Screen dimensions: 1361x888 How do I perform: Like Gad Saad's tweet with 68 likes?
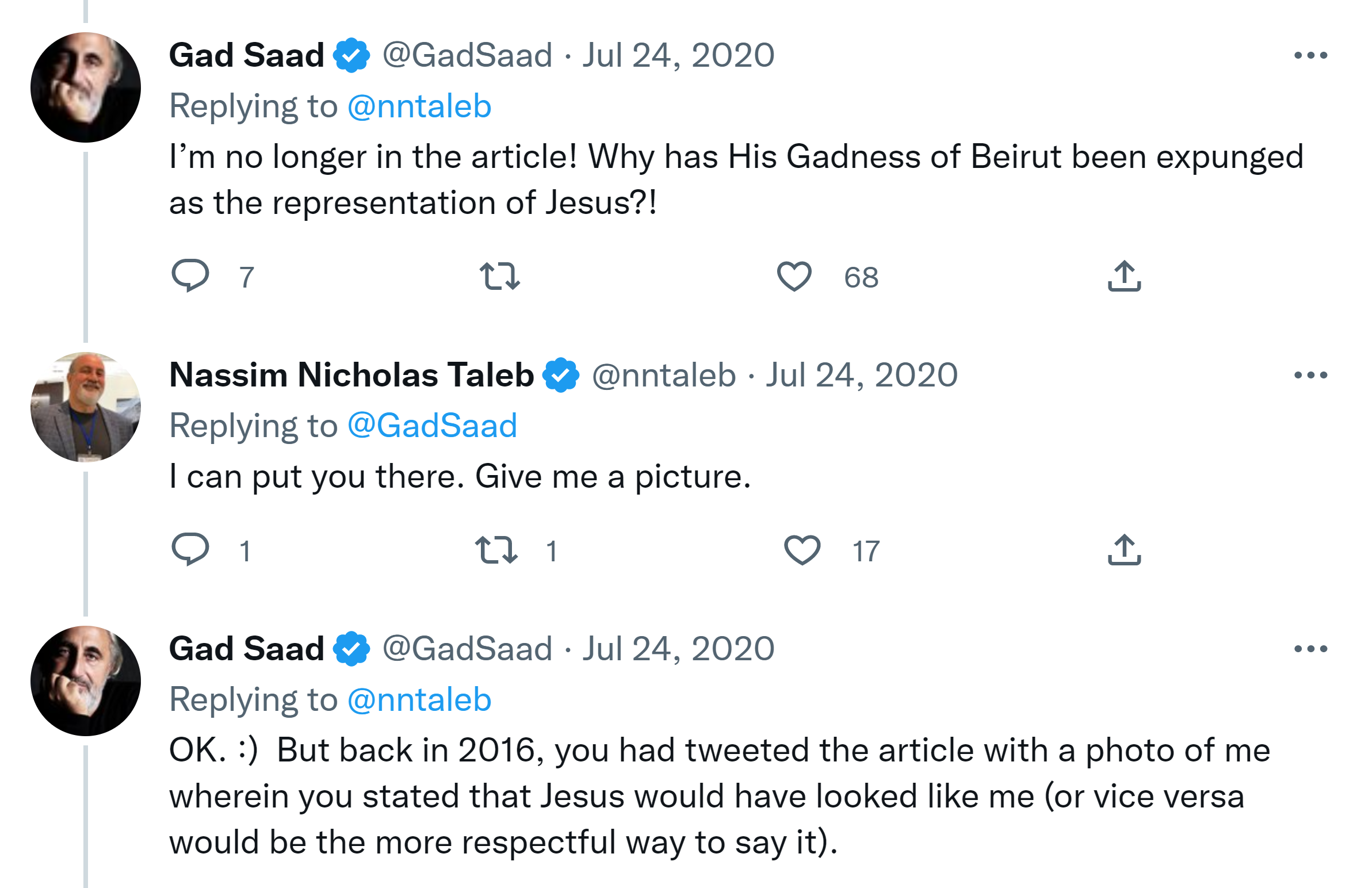tap(794, 276)
